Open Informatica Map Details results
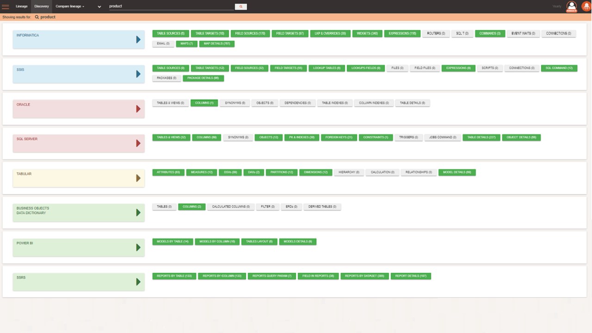 click(217, 44)
